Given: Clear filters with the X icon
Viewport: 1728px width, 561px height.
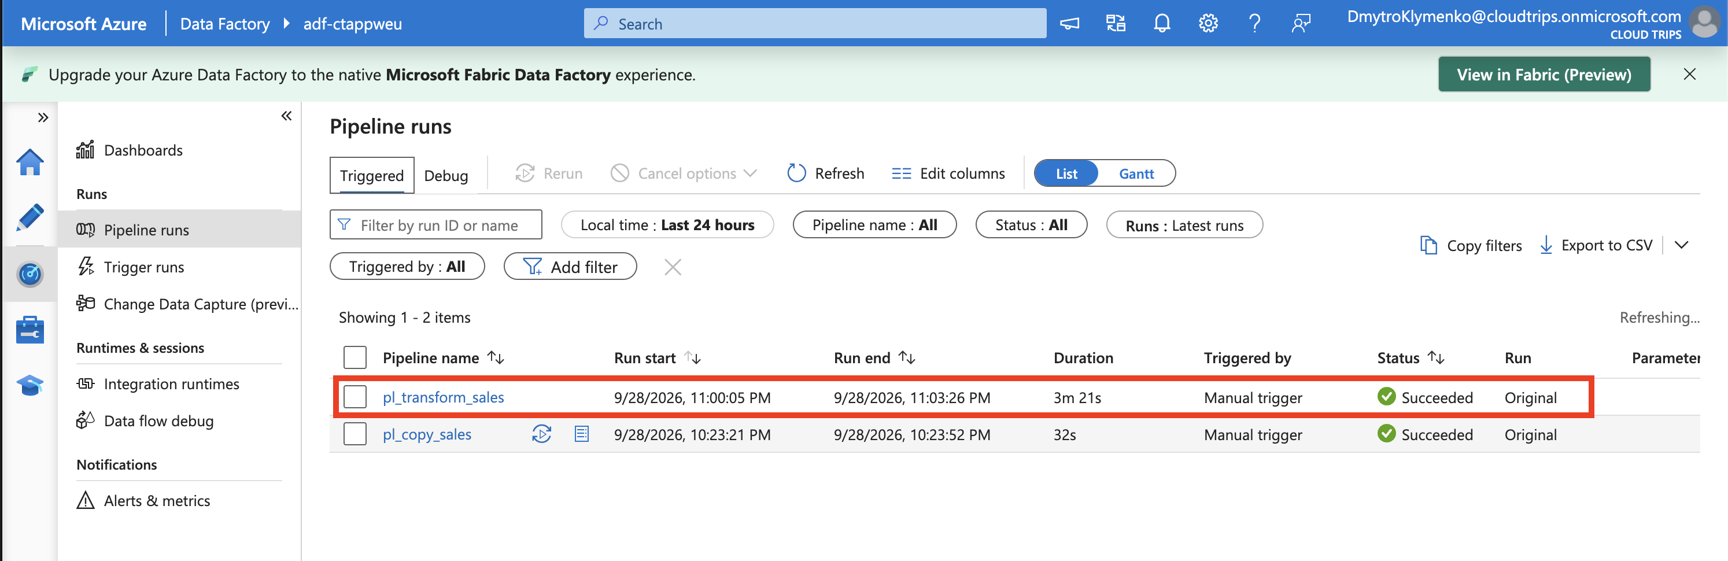Looking at the screenshot, I should [x=672, y=267].
